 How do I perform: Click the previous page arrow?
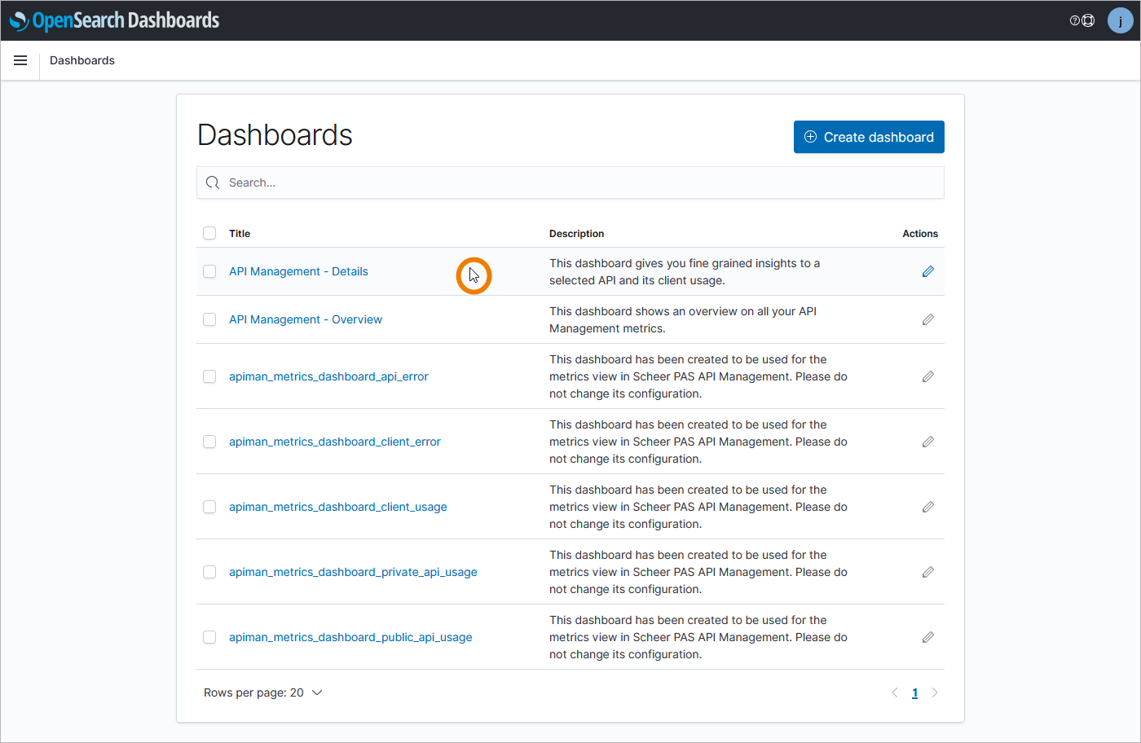(x=895, y=692)
